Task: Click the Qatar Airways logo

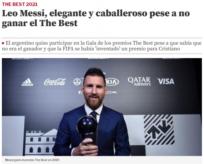Action: coord(139,81)
